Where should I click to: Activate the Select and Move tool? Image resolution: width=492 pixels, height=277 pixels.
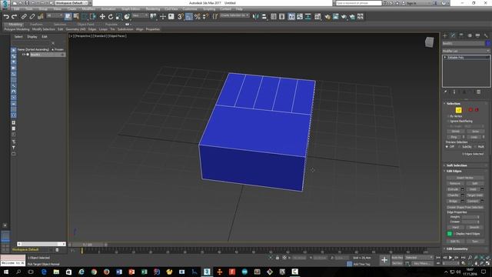tap(102, 17)
